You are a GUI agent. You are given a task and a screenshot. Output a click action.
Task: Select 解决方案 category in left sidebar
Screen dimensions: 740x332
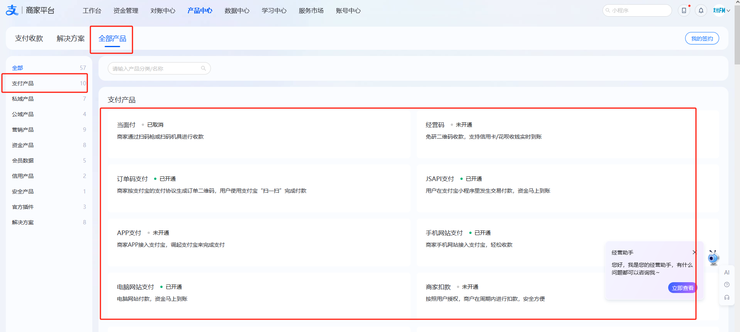pos(49,222)
